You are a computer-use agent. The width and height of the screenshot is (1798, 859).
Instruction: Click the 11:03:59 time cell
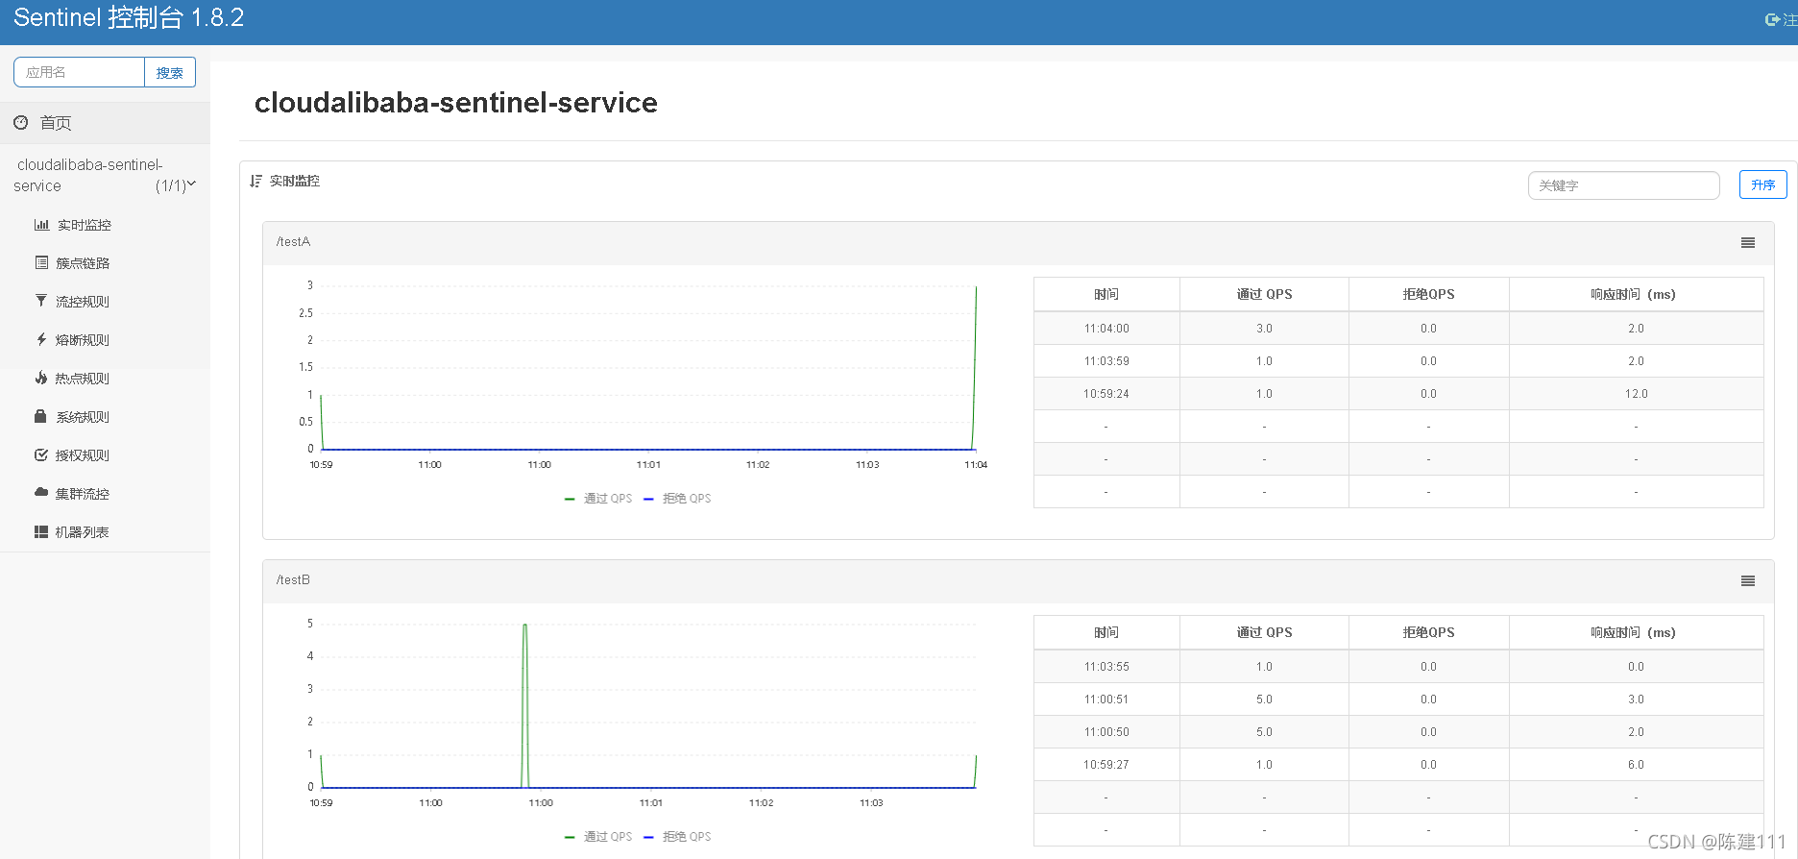coord(1106,361)
